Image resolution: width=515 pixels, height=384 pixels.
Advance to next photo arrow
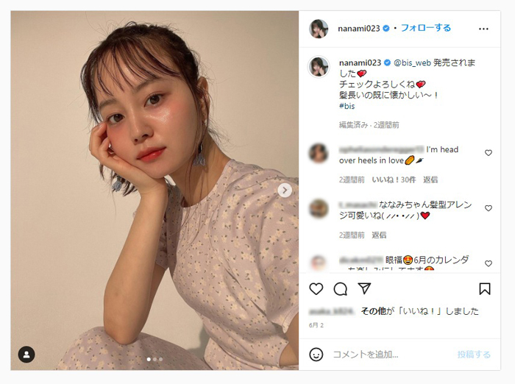click(x=285, y=191)
